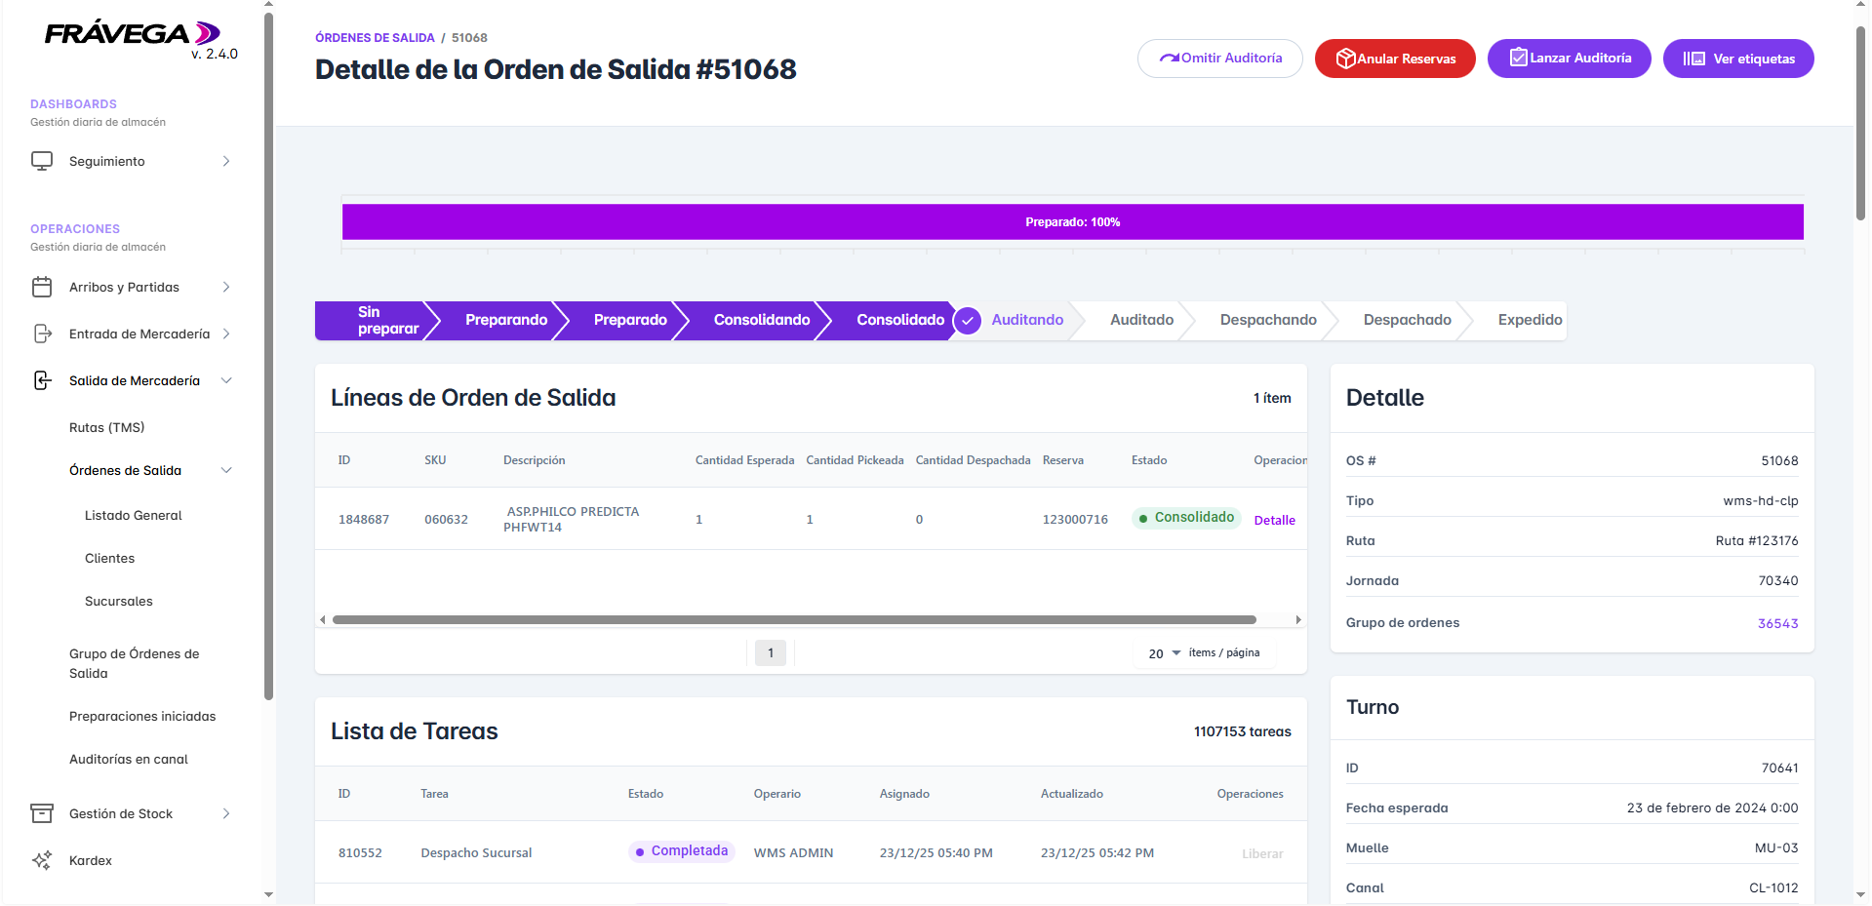1872x906 pixels.
Task: Click Liberar for task 810552
Action: pos(1262,853)
